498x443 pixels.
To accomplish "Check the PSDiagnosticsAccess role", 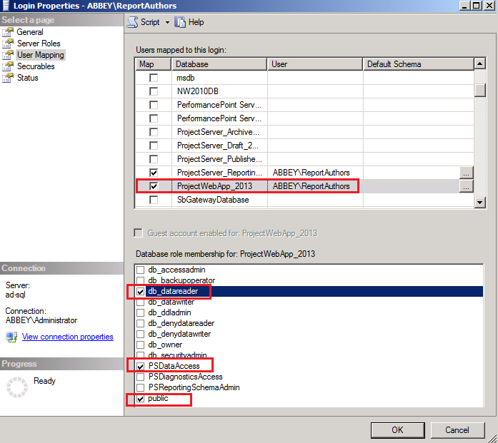I will (140, 377).
